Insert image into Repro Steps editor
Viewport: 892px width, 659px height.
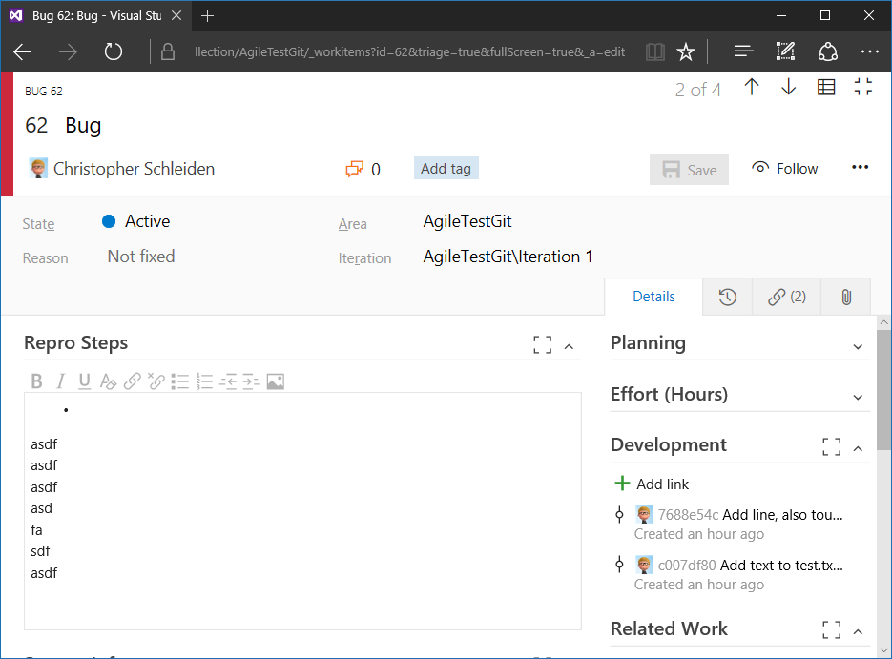[276, 381]
